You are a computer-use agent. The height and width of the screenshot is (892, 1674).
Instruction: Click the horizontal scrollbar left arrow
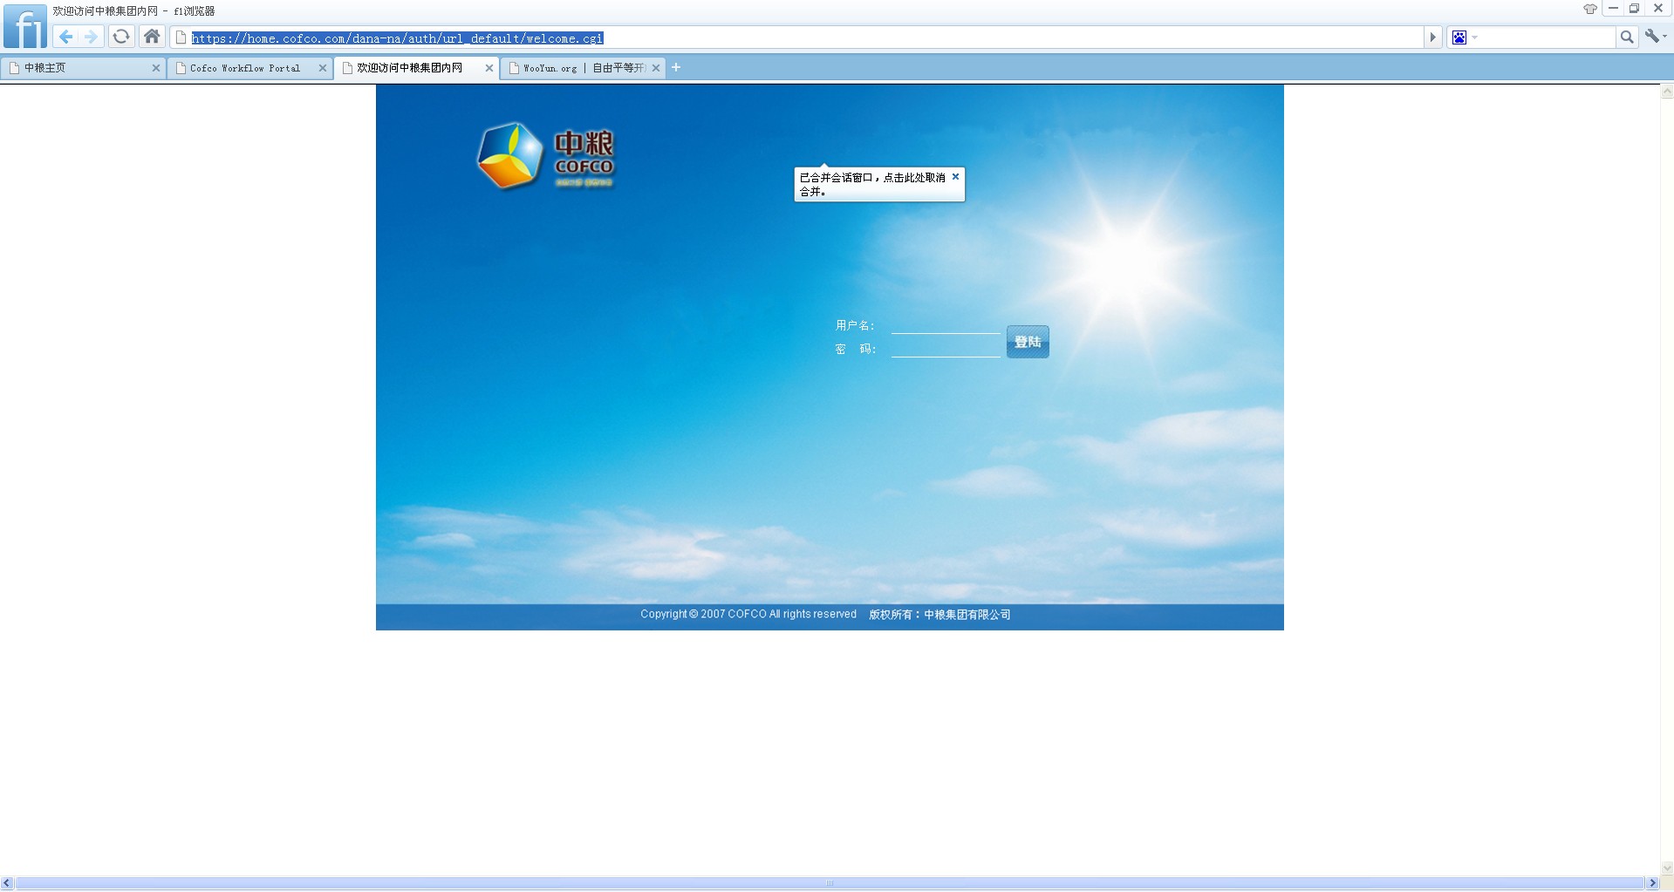pos(7,883)
